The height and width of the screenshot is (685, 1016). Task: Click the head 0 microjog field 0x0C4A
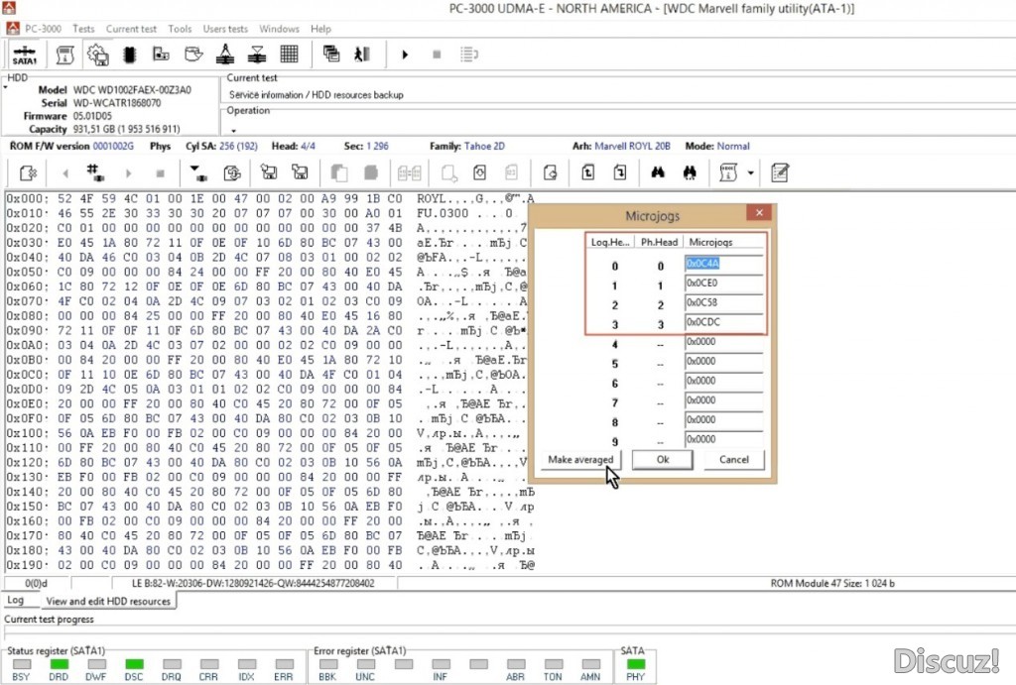coord(723,264)
